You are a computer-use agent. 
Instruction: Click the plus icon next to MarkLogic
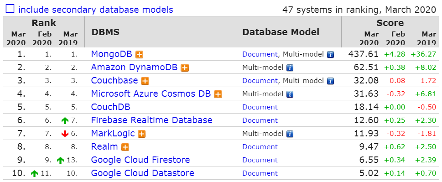pos(142,134)
